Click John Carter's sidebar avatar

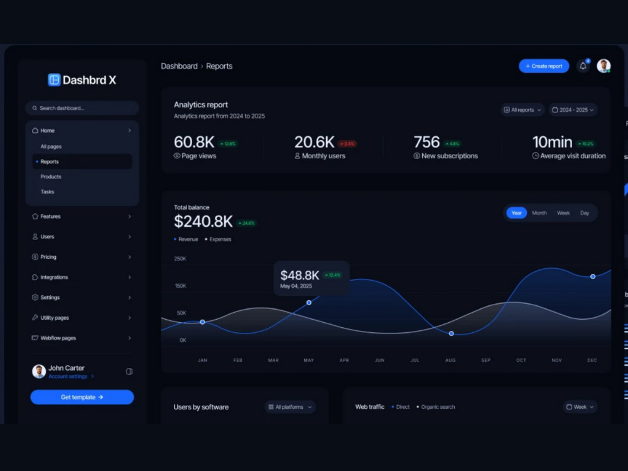pyautogui.click(x=39, y=371)
